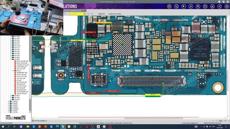This screenshot has height=129, width=230.
Task: Select the GT-SERIES folder in tree
Action: (x=15, y=109)
